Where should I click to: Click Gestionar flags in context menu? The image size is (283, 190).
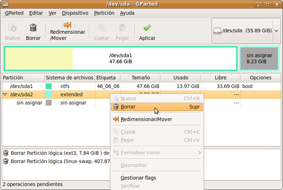point(138,178)
